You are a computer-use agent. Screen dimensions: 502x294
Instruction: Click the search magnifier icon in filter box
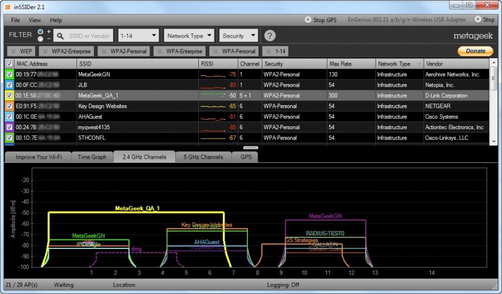60,36
